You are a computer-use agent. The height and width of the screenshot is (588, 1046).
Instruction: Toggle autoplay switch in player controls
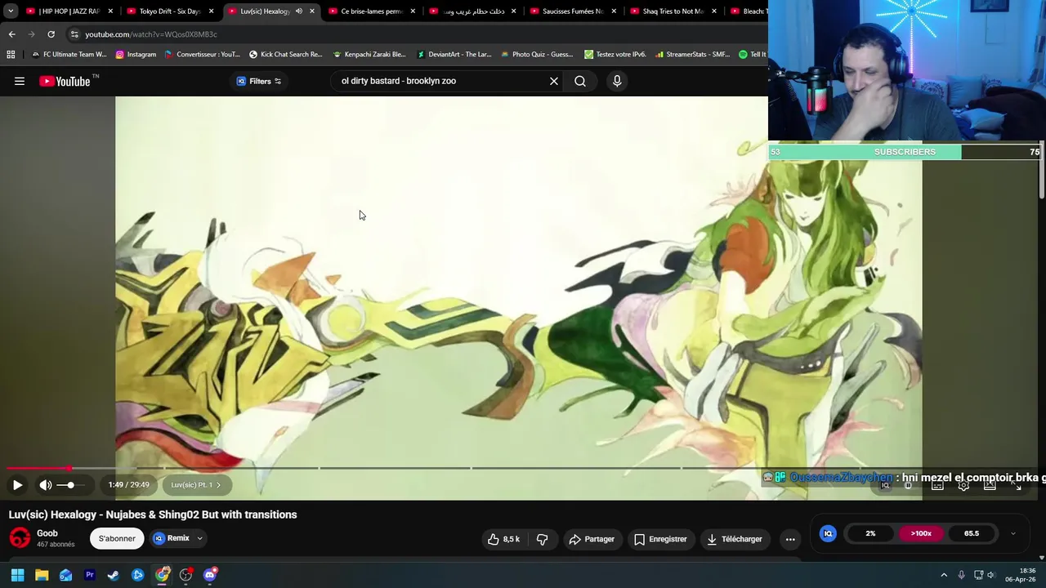tap(908, 485)
